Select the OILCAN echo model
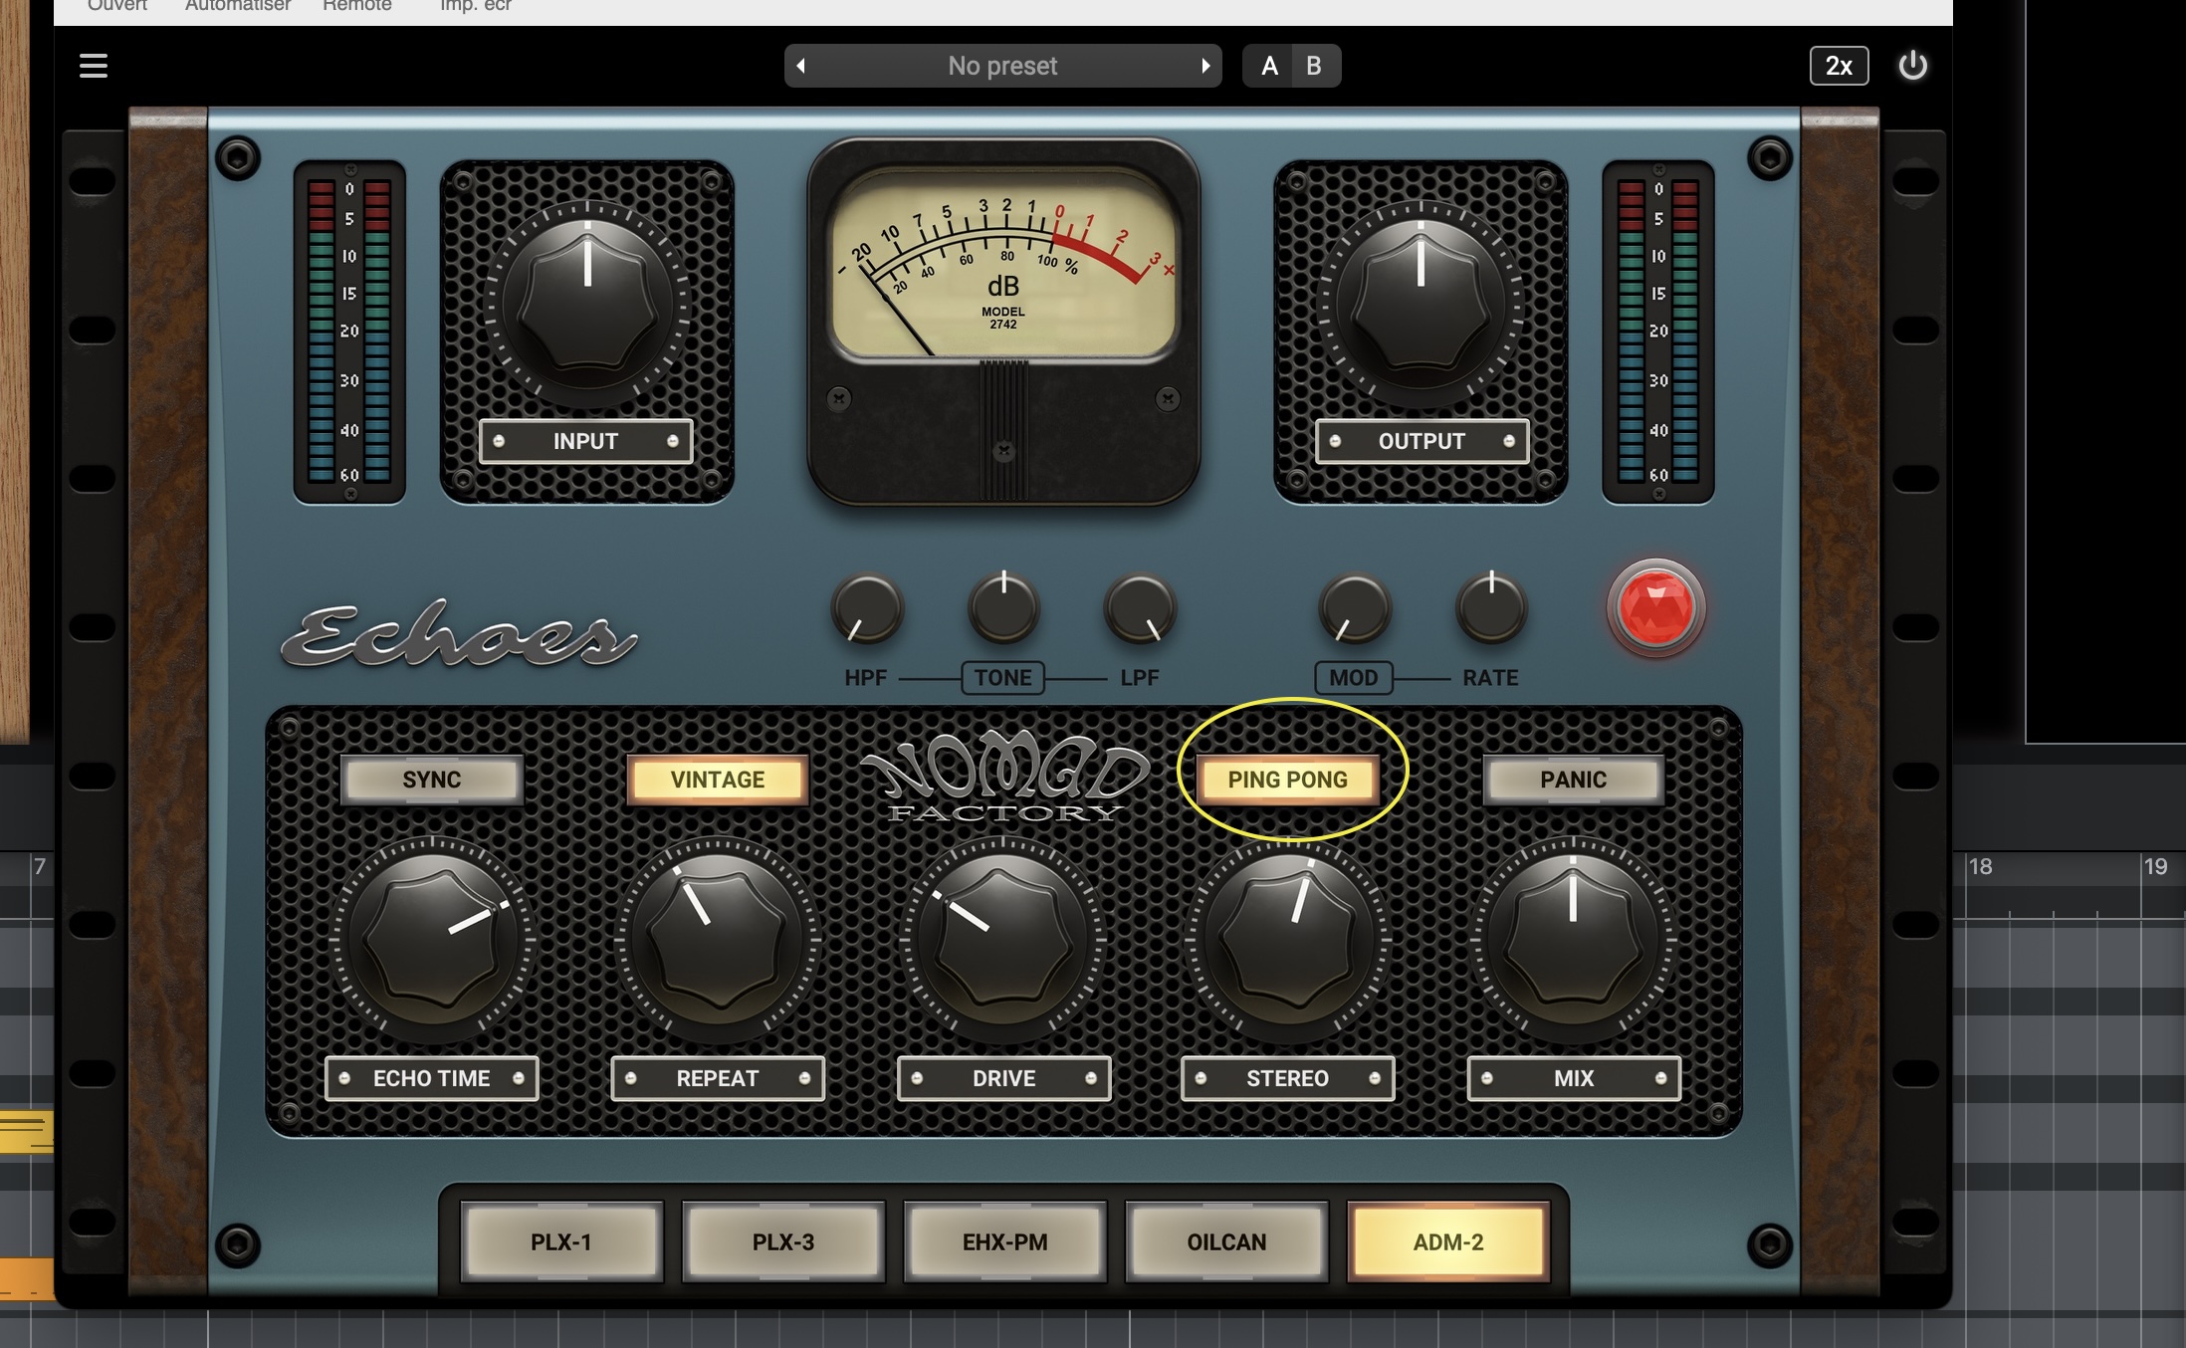 tap(1226, 1241)
